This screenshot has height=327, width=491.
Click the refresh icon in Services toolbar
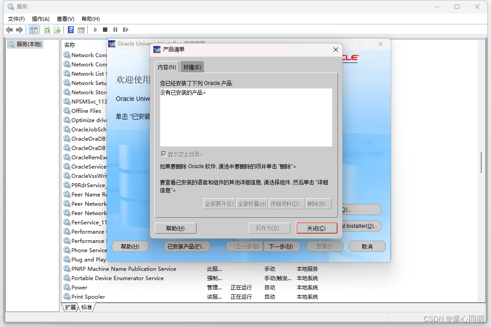pyautogui.click(x=47, y=30)
